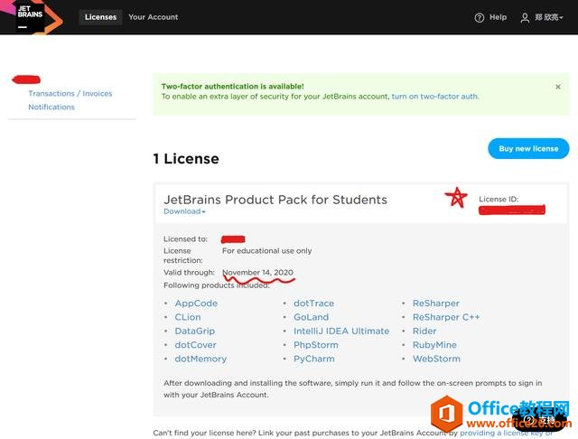Click the Help question mark icon
Viewport: 578px width, 439px height.
480,17
